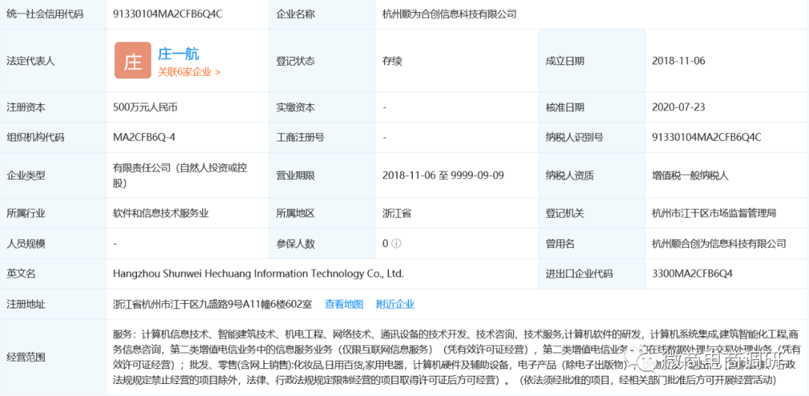Select registered address 浙江省杭州市江干区九盛路9号

click(213, 304)
